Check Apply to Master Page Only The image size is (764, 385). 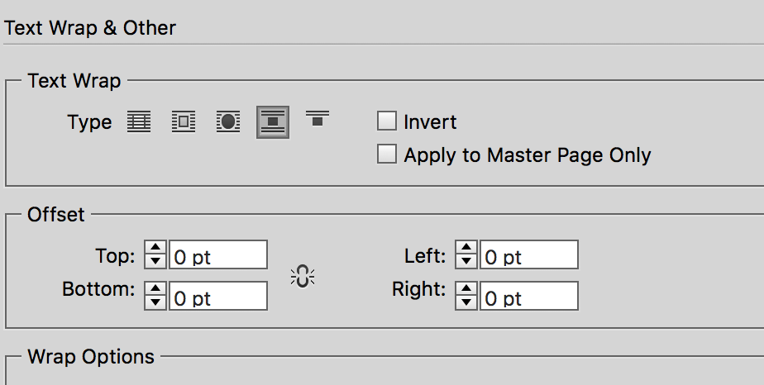pos(386,154)
